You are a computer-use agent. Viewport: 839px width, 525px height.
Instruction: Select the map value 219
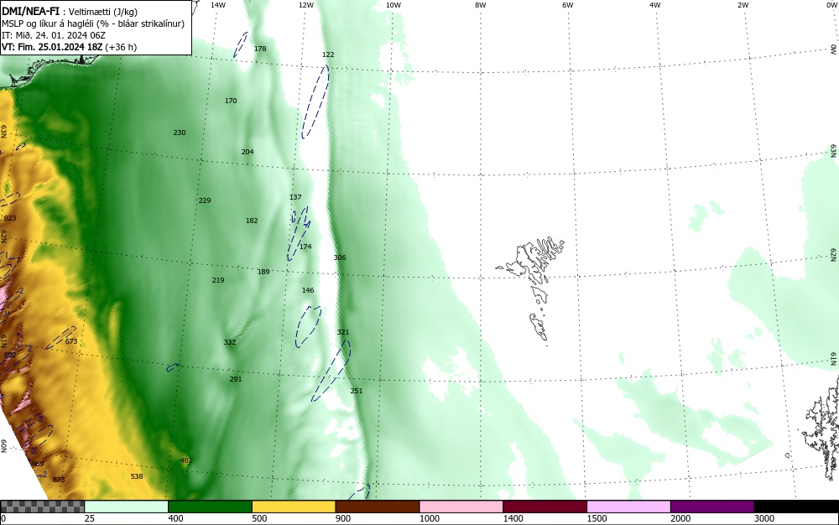tap(218, 280)
